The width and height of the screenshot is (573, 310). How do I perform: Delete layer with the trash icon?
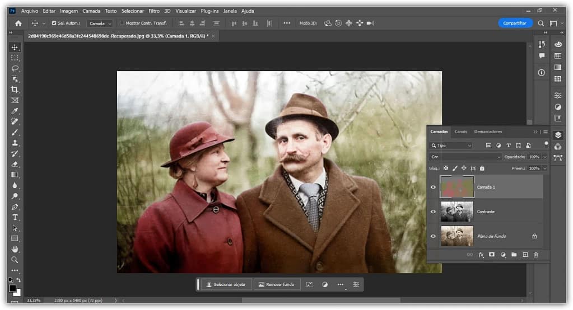[535, 255]
